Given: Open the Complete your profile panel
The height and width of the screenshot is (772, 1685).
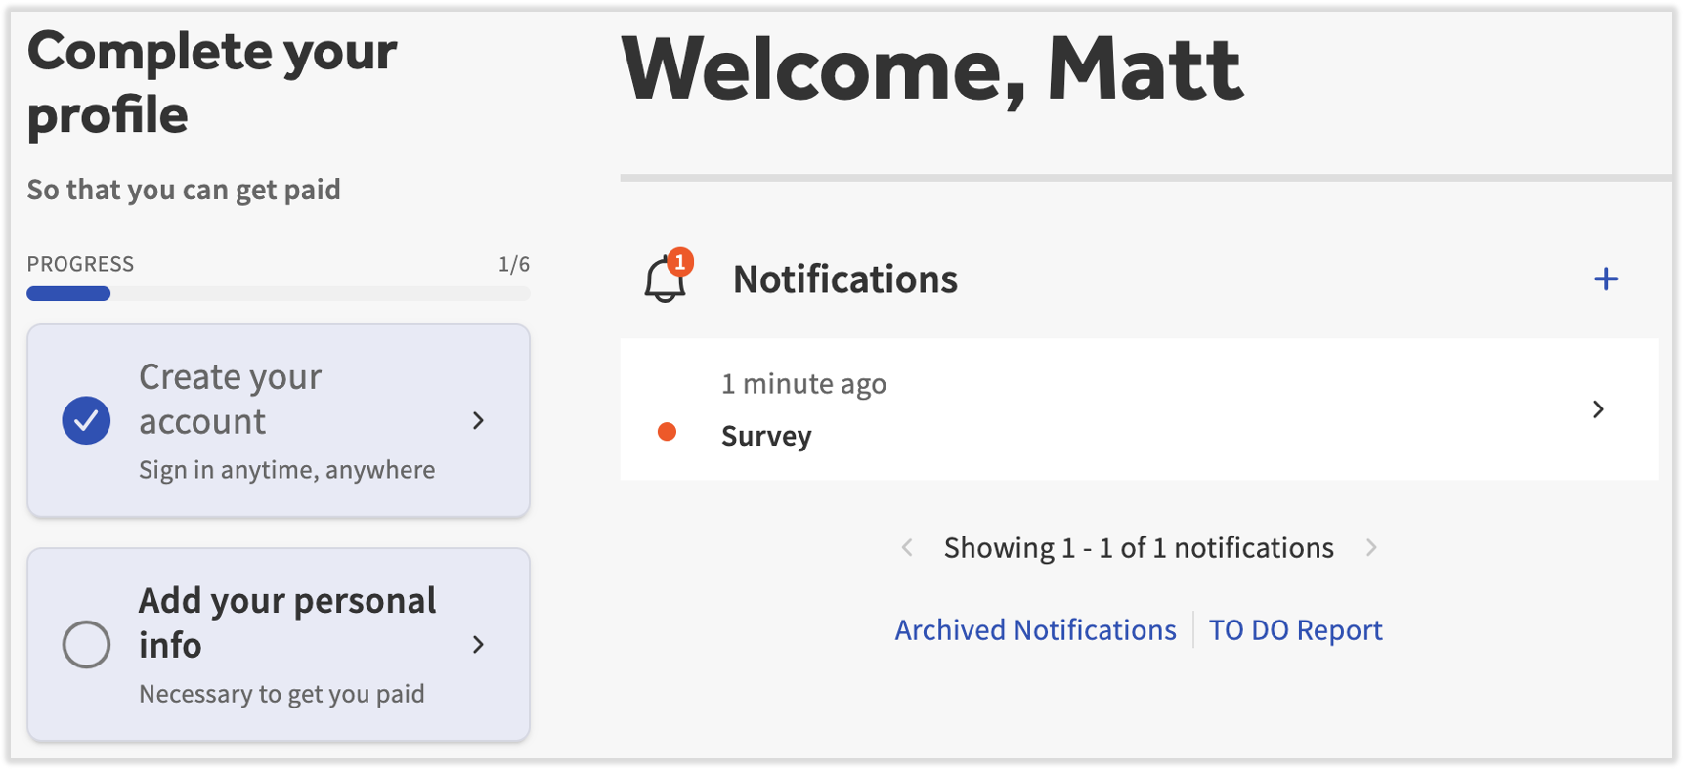Looking at the screenshot, I should tap(212, 82).
